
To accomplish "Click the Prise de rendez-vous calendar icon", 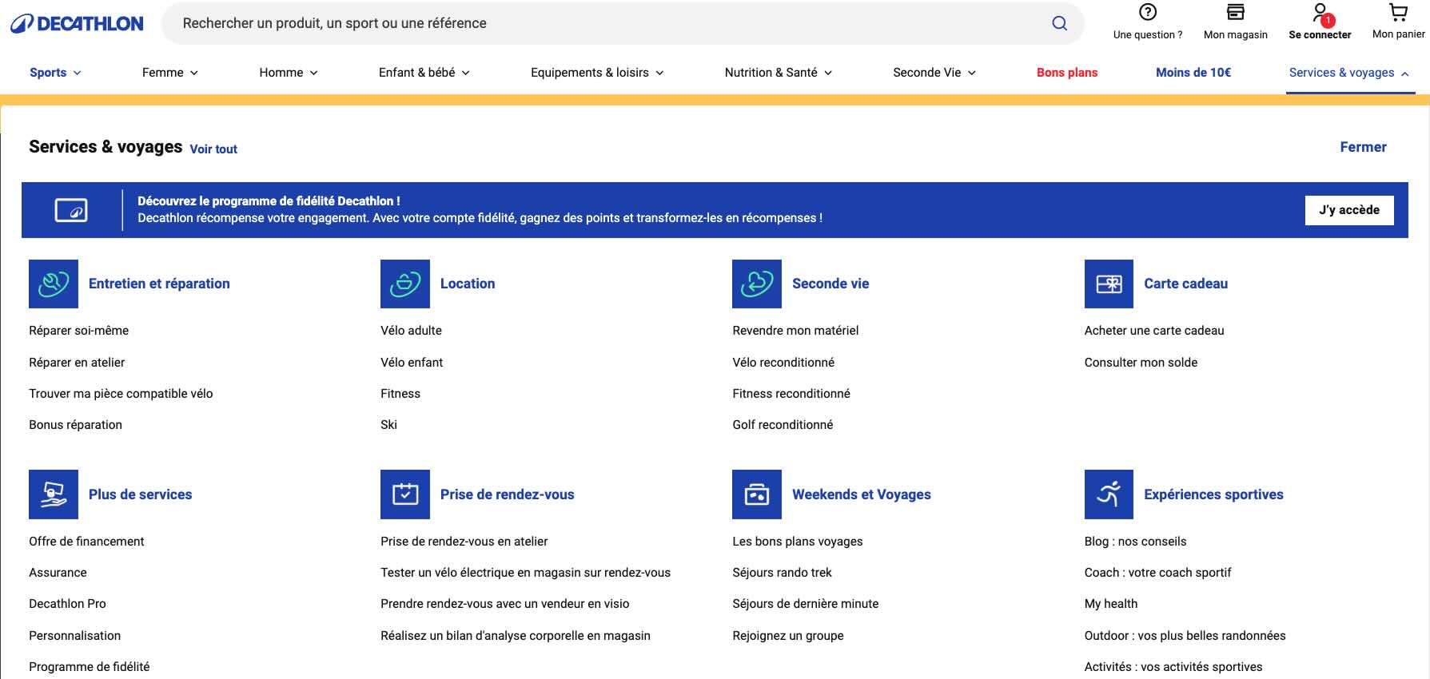I will pos(405,494).
